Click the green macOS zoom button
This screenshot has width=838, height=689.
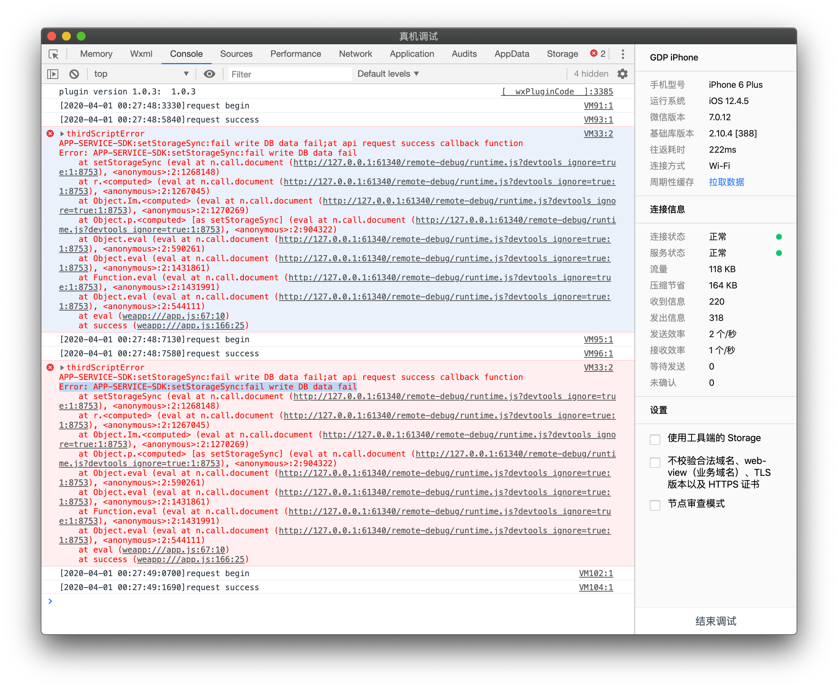pos(81,37)
